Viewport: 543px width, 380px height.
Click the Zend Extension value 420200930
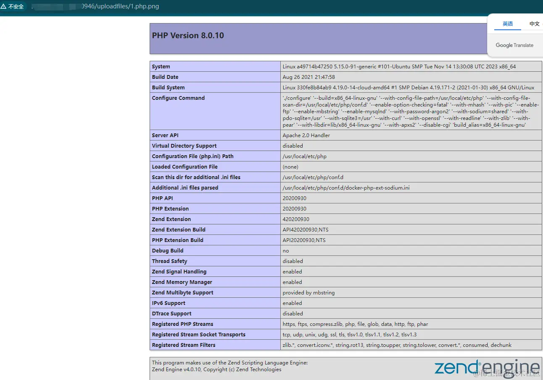296,219
